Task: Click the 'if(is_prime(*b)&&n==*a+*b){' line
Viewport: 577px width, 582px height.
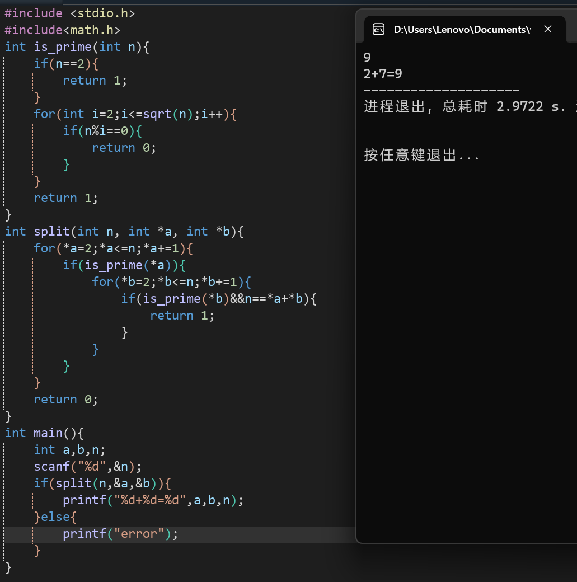Action: [219, 298]
